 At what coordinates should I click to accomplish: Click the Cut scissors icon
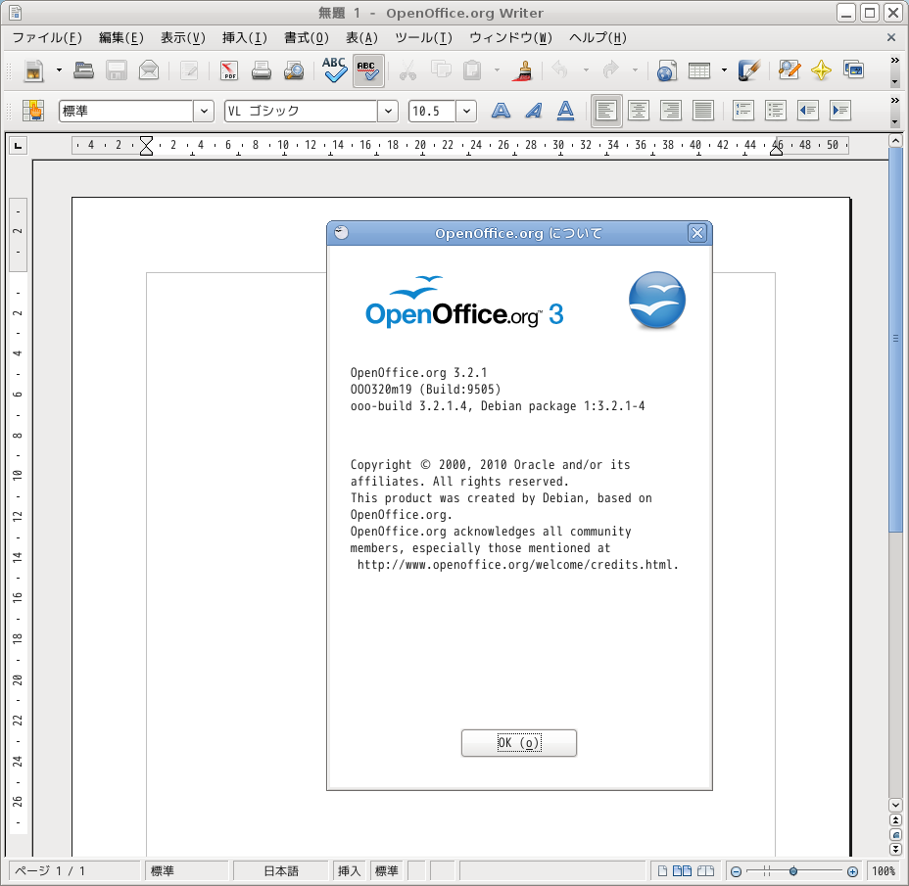point(408,70)
